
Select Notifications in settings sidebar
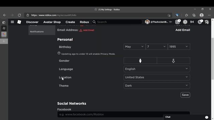coord(37,32)
